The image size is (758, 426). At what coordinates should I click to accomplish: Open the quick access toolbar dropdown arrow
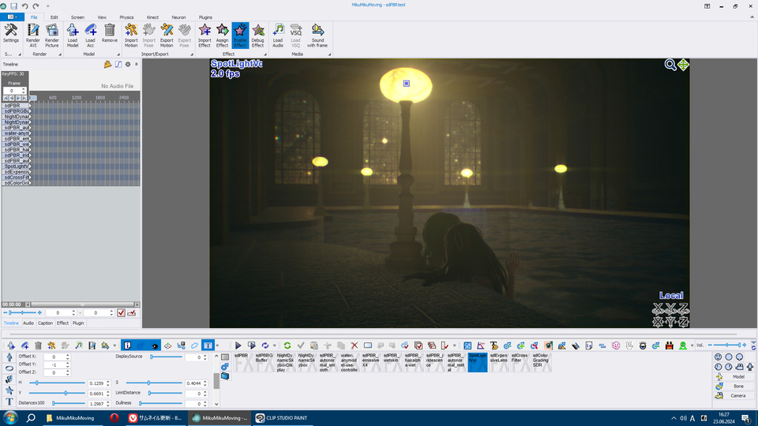[x=47, y=6]
